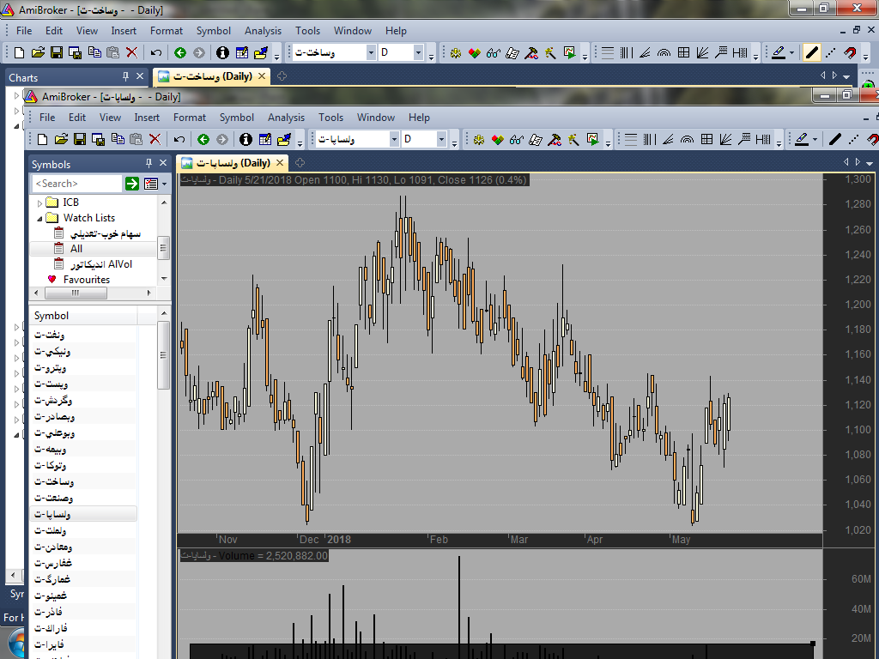Click Undo arrow in front window toolbar
This screenshot has height=659, width=879.
tap(179, 140)
